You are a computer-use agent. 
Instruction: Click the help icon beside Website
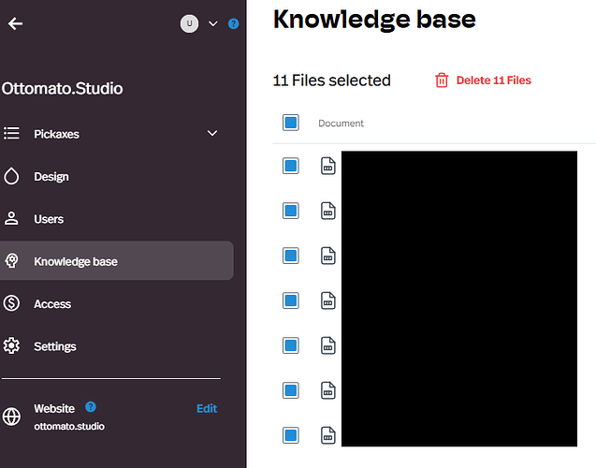point(91,407)
